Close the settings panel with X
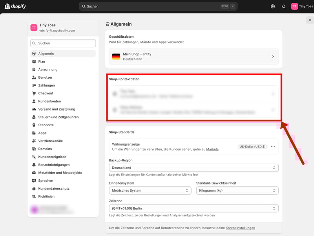 click(310, 20)
